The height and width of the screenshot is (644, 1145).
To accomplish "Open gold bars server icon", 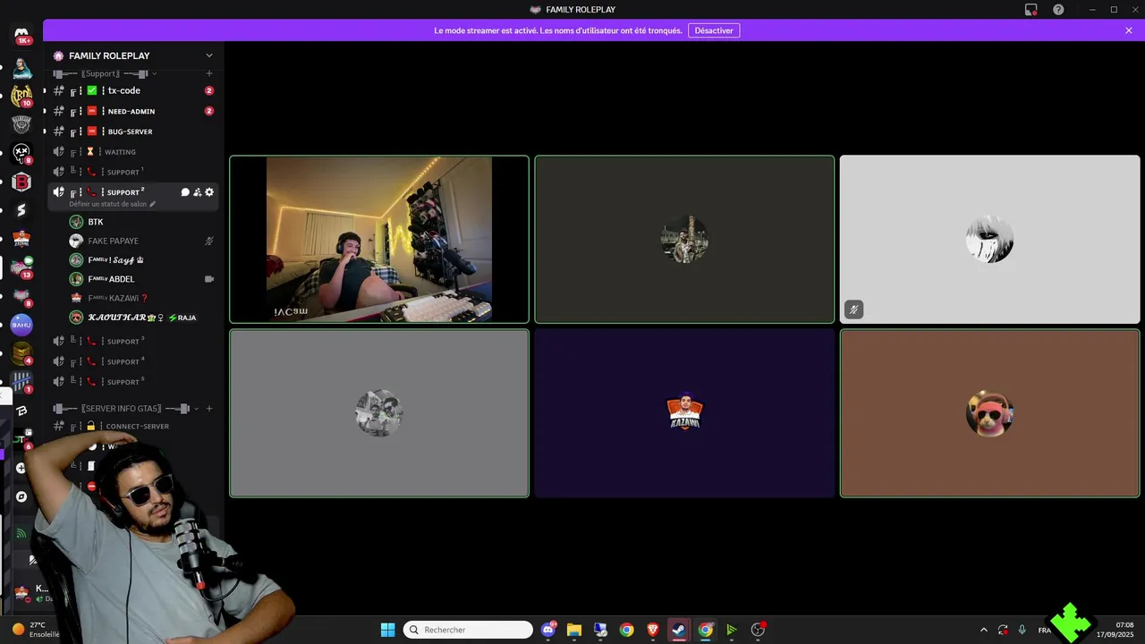I will point(22,353).
